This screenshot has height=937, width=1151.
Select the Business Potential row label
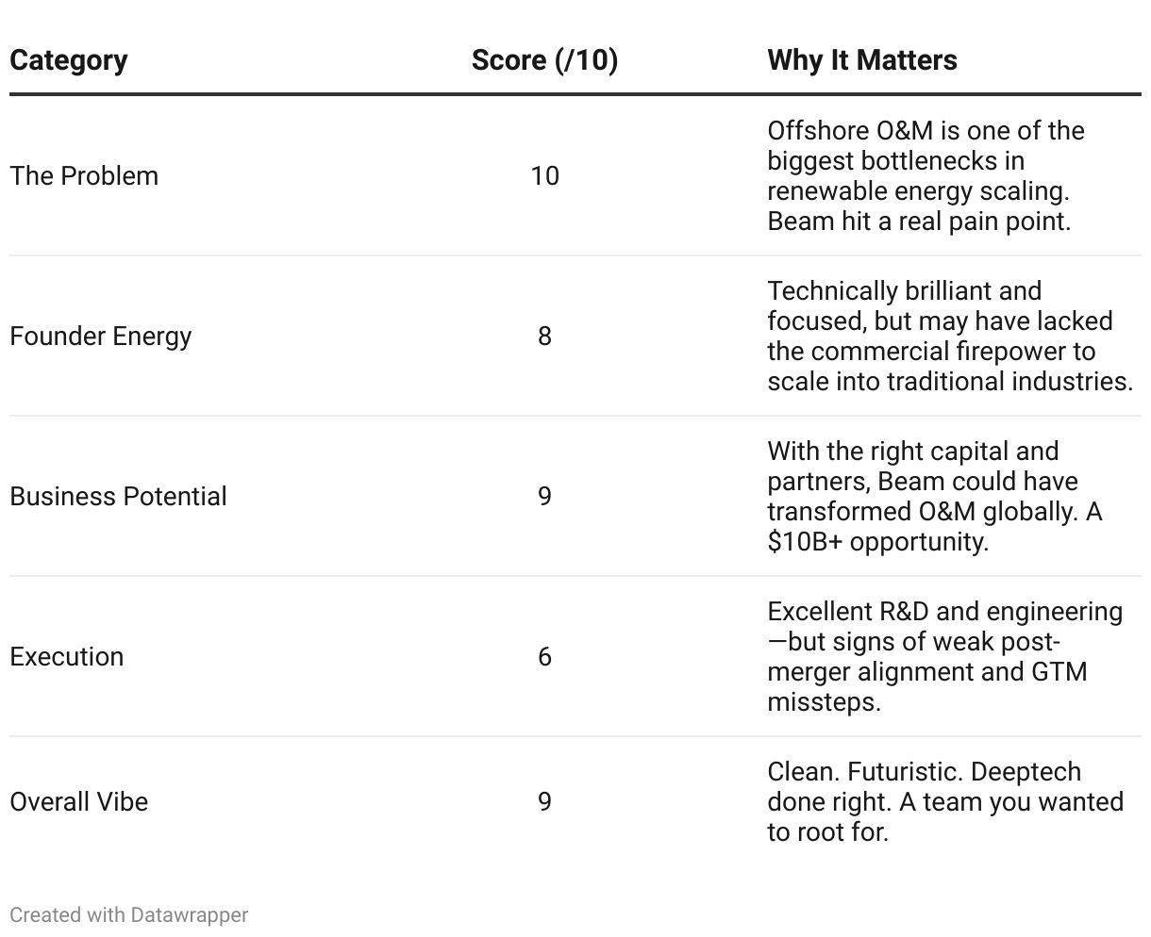(x=118, y=497)
